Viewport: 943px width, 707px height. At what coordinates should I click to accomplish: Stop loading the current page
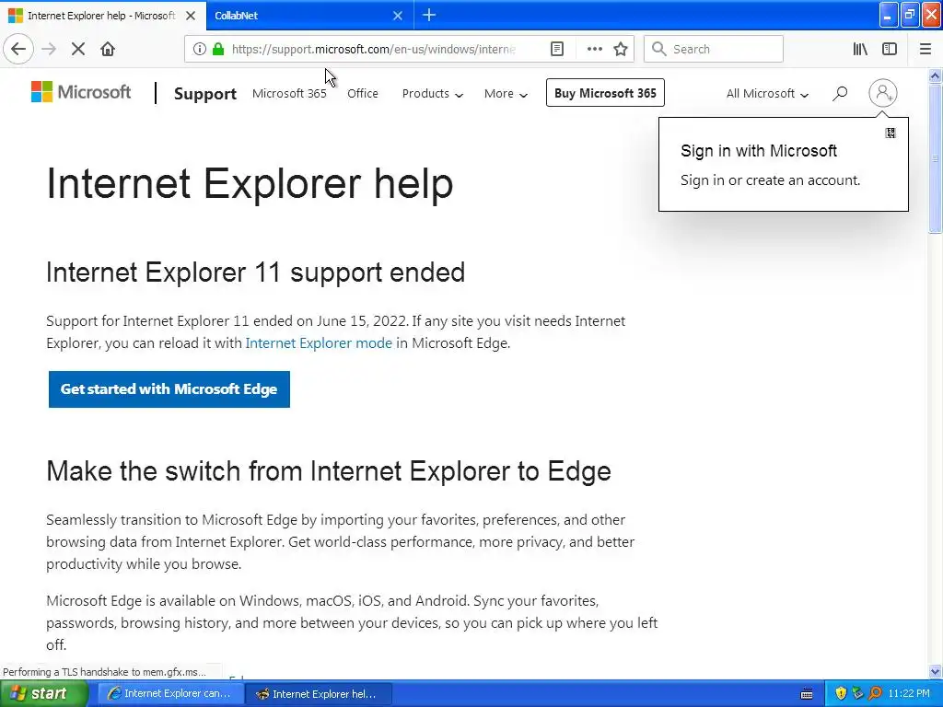[78, 49]
